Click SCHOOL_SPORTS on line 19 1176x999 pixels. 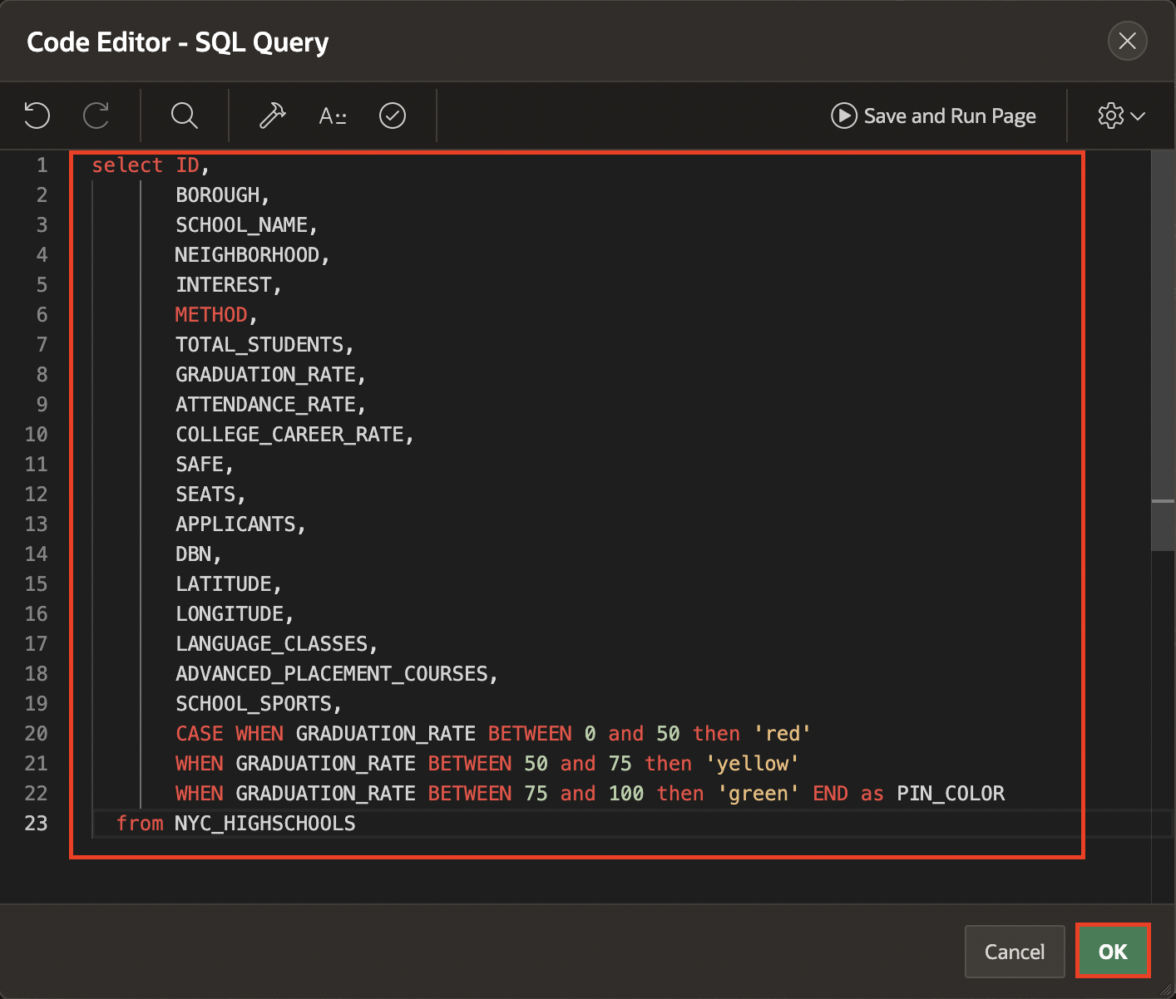pos(254,704)
